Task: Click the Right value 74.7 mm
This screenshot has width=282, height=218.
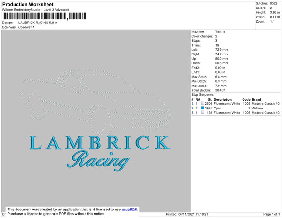Action: click(x=221, y=54)
